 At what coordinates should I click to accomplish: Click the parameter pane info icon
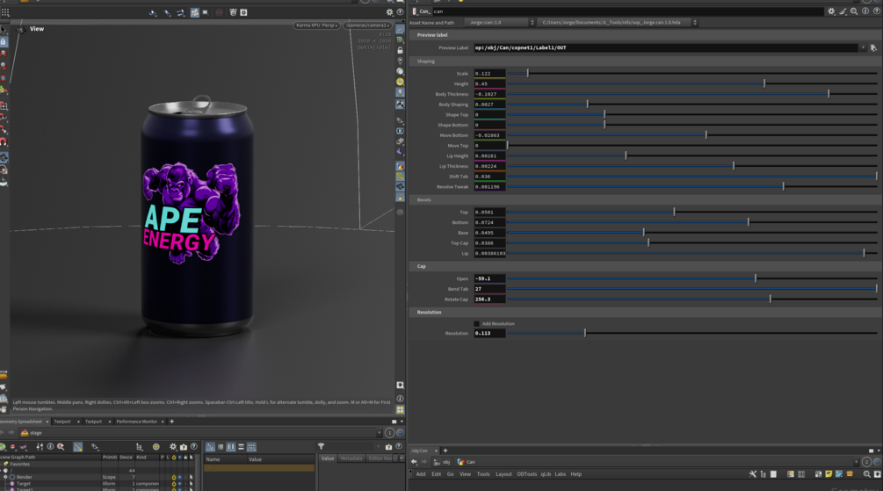pos(865,11)
